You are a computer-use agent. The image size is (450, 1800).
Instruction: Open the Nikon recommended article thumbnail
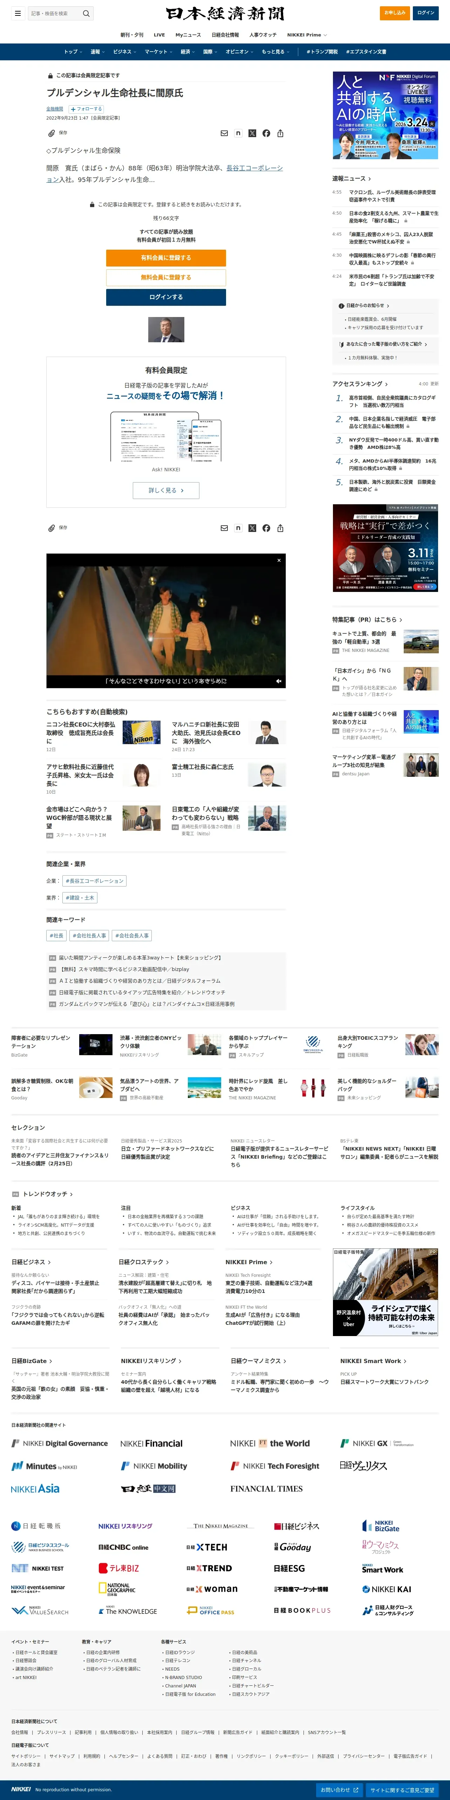coord(141,732)
